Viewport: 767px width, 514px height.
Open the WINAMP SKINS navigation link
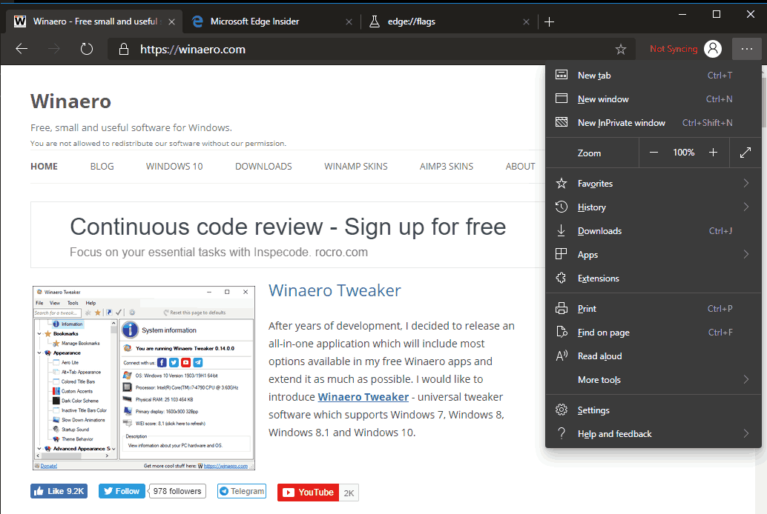(x=355, y=167)
